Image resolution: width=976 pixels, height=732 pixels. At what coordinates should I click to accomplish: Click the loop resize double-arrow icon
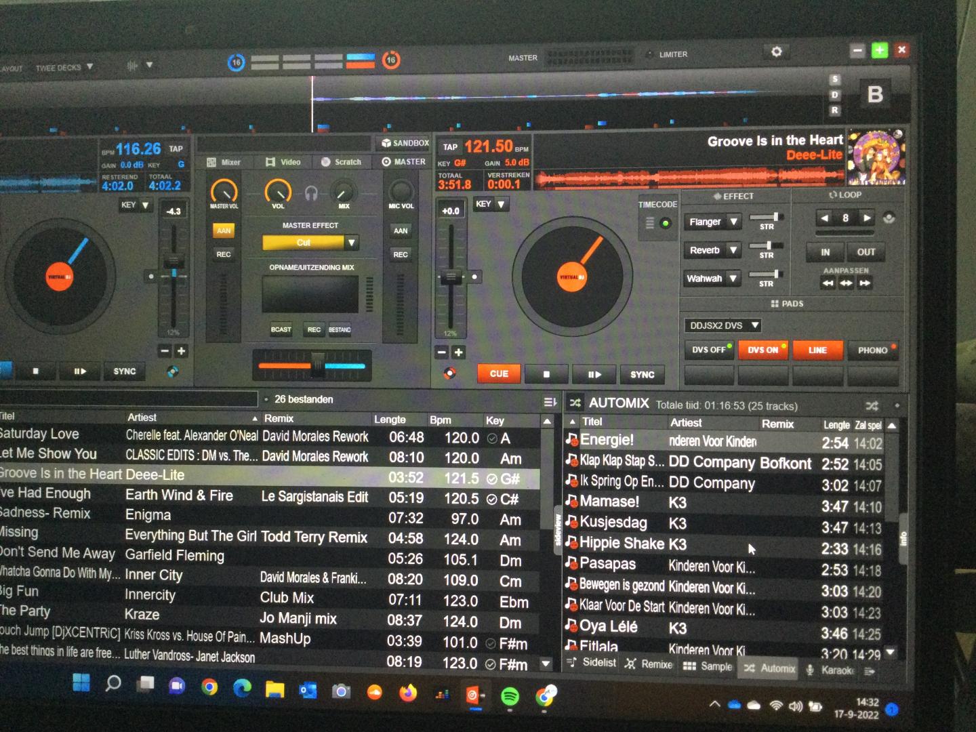pos(846,283)
